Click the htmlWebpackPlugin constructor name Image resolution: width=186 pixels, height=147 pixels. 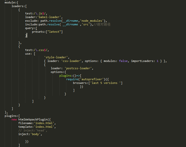(33, 120)
